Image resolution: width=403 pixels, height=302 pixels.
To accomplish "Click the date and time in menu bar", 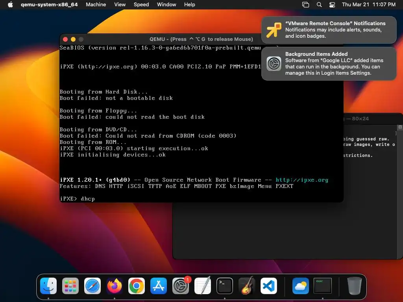I will (x=368, y=5).
